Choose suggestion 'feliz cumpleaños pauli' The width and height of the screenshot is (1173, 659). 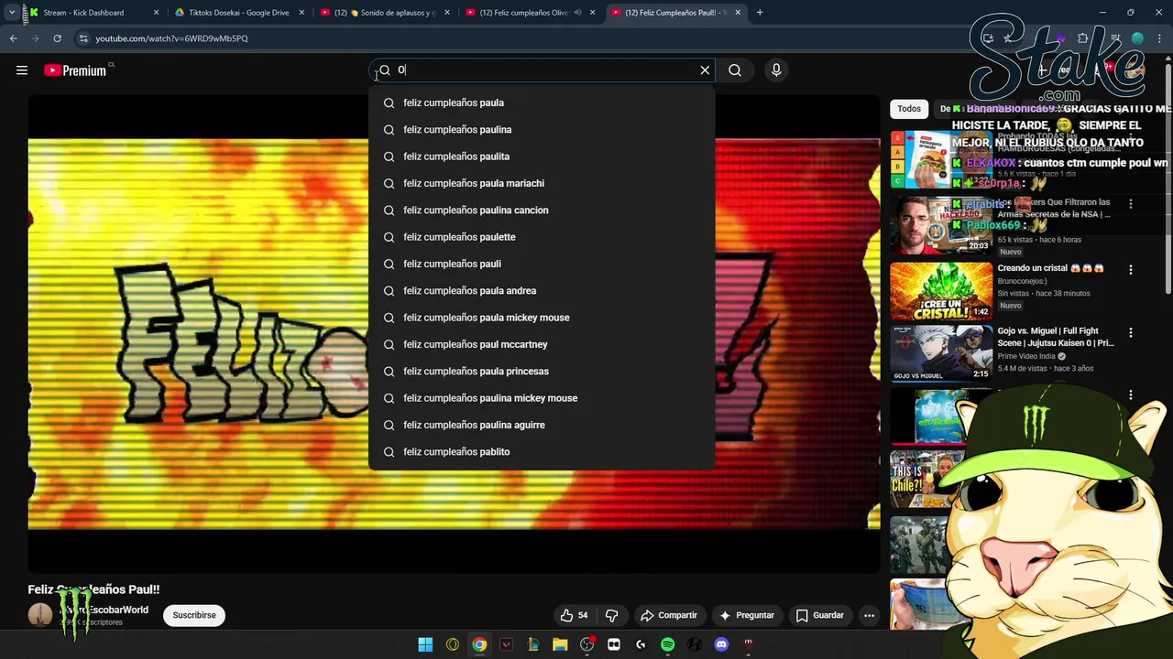tap(542, 264)
